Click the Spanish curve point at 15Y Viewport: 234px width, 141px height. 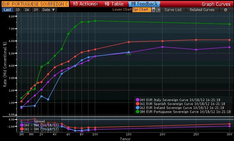129,42
